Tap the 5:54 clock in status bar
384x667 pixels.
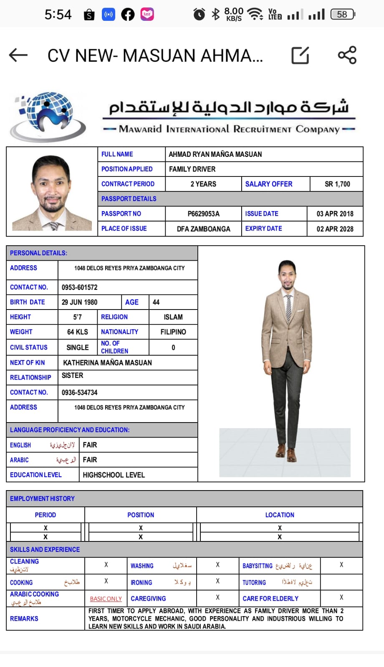[58, 15]
